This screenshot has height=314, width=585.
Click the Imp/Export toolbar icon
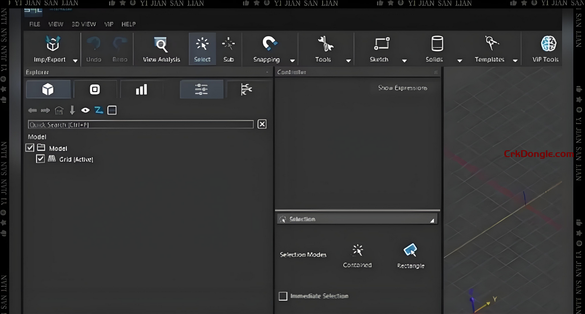click(x=52, y=44)
